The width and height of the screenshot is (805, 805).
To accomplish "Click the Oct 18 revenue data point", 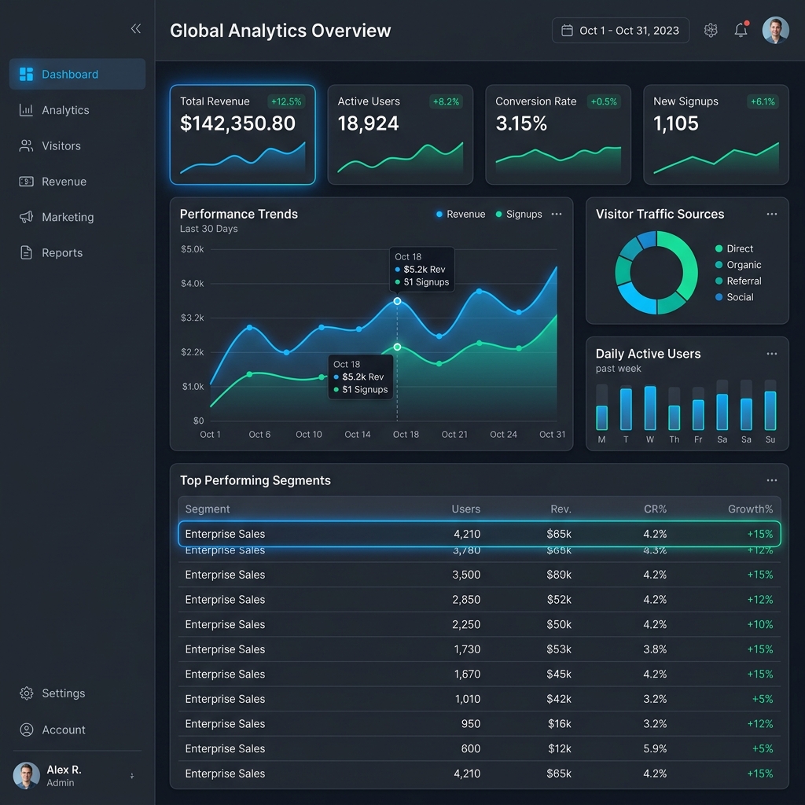I will 397,301.
